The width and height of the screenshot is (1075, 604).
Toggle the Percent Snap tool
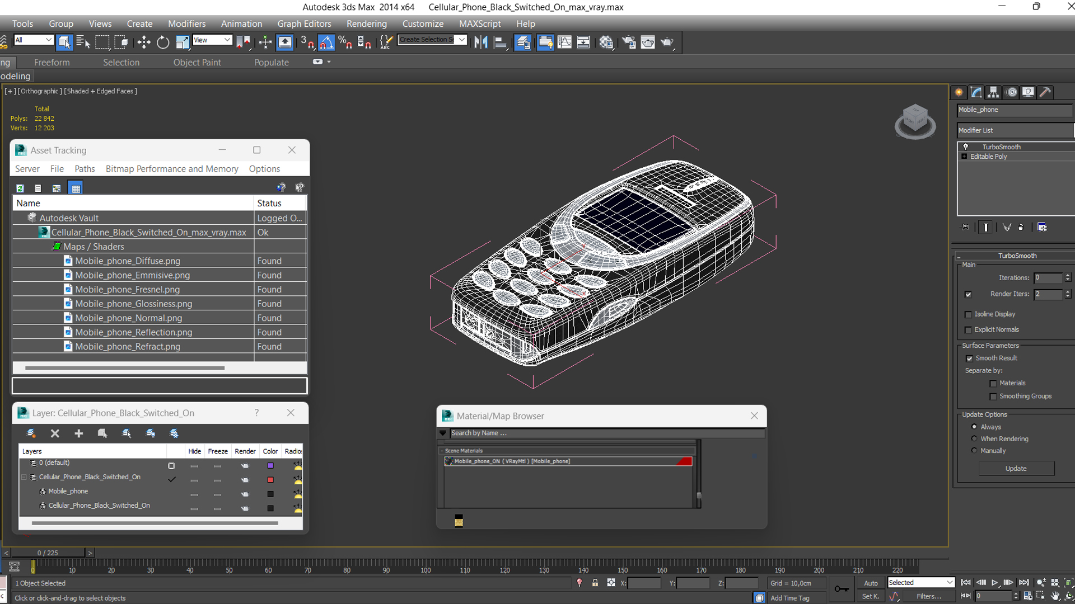pos(345,43)
